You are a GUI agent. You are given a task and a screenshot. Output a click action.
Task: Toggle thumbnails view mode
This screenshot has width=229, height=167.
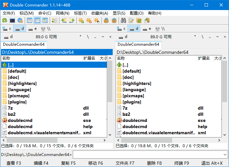coord(45,20)
